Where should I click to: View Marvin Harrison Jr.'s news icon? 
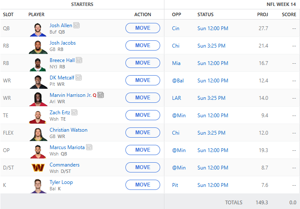coord(101,95)
